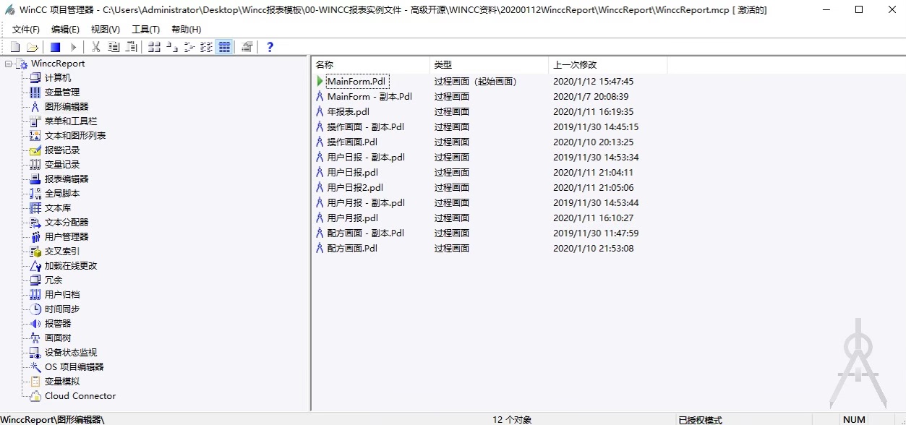The height and width of the screenshot is (425, 906).
Task: Select 变量记录 in the project tree
Action: 62,165
